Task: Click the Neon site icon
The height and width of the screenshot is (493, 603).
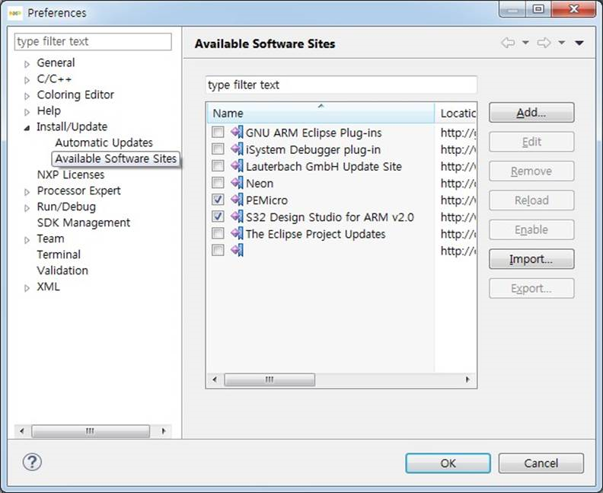Action: pyautogui.click(x=237, y=183)
